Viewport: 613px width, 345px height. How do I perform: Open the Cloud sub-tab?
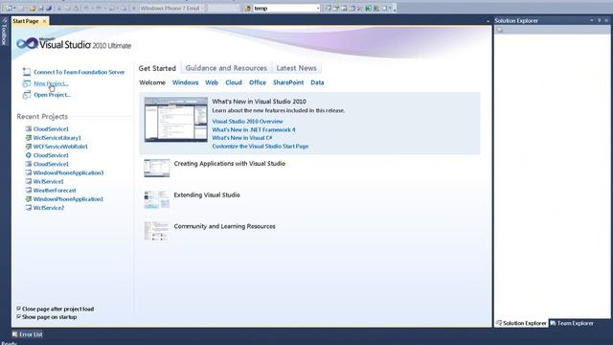(x=234, y=82)
